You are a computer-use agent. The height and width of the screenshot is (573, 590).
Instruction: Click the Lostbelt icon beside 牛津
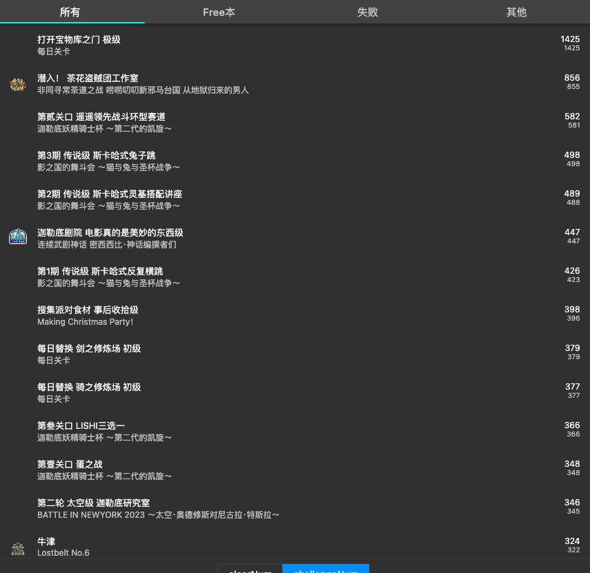[18, 547]
